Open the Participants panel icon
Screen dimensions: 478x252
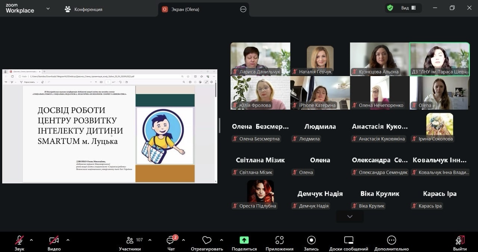(130, 240)
